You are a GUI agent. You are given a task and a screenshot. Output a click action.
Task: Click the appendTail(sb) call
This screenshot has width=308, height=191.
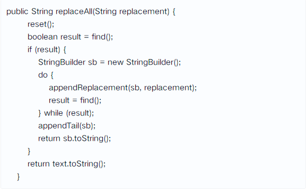click(x=67, y=126)
